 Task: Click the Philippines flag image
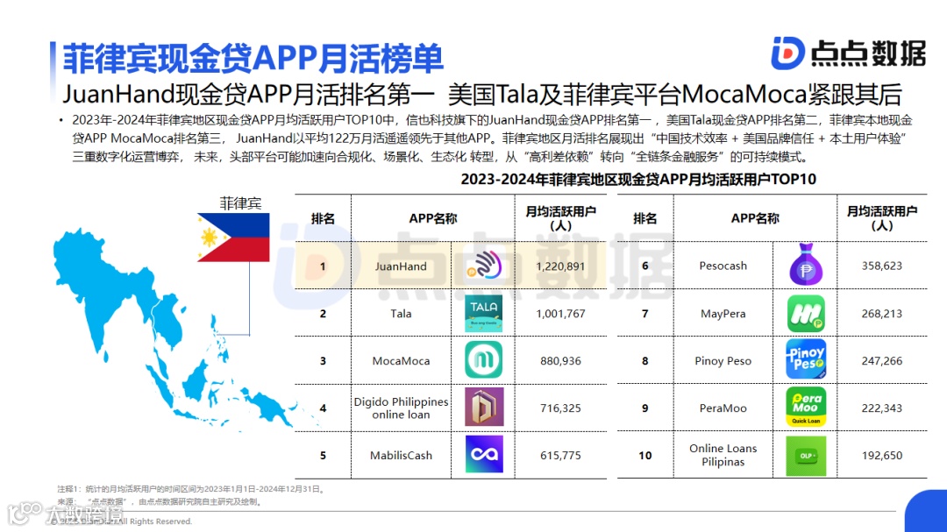[233, 238]
